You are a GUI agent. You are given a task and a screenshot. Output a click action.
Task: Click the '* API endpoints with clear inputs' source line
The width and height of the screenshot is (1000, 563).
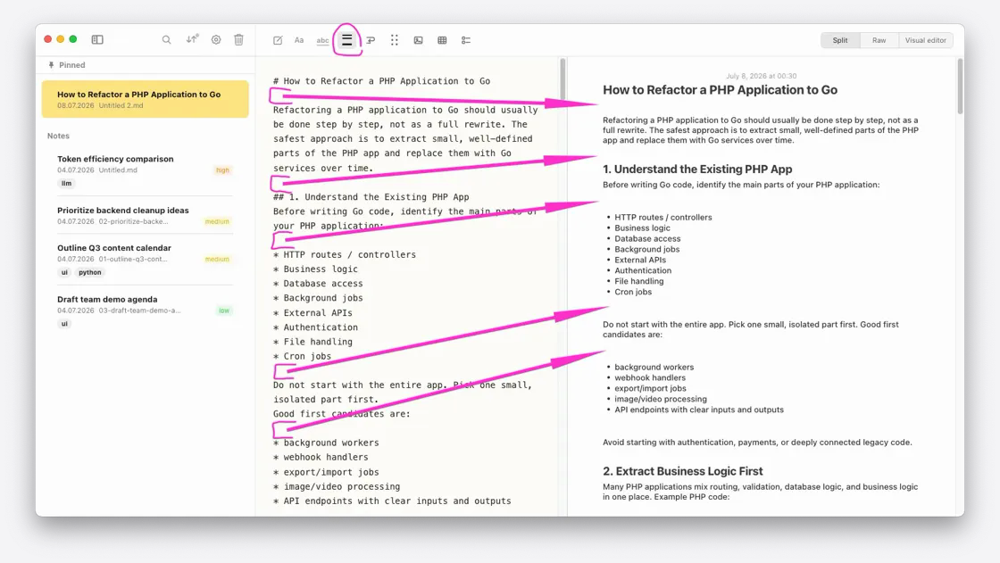pos(392,501)
